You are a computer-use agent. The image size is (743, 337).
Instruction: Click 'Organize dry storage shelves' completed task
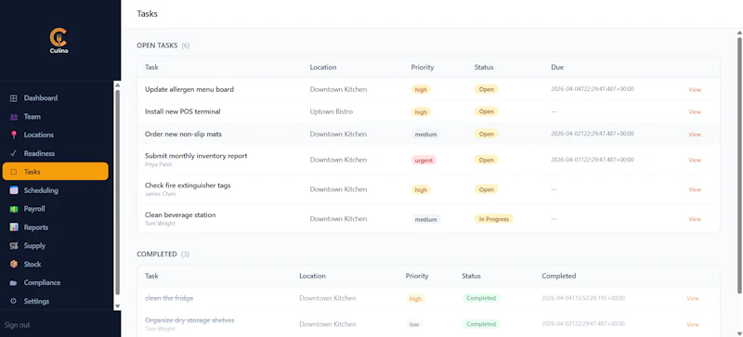(x=189, y=320)
